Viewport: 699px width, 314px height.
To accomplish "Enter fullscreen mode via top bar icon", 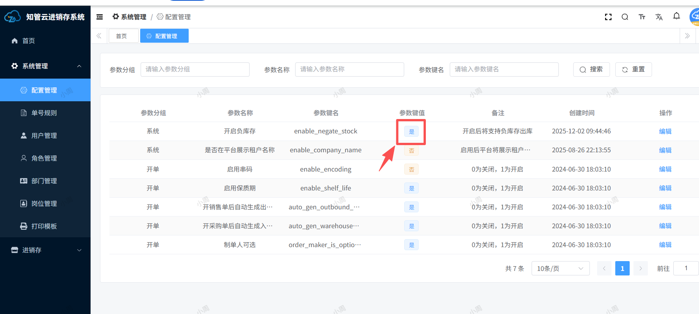I will (608, 17).
